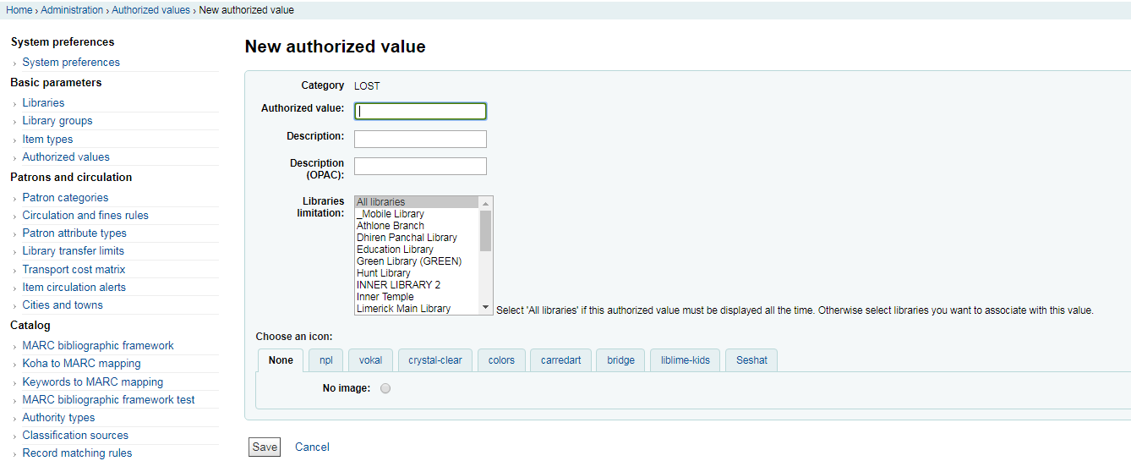Image resolution: width=1131 pixels, height=461 pixels.
Task: Select Education Library option
Action: click(x=417, y=250)
